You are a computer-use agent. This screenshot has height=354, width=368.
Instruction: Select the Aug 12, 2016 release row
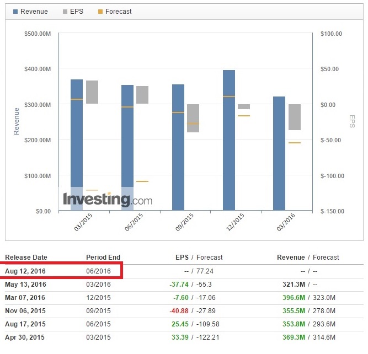(184, 271)
